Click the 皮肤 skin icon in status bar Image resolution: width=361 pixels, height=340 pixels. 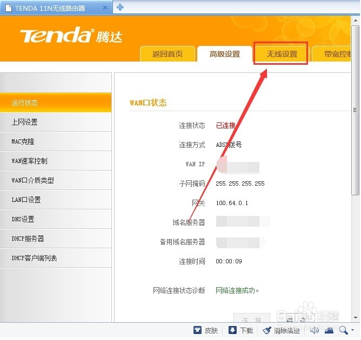coord(198,330)
